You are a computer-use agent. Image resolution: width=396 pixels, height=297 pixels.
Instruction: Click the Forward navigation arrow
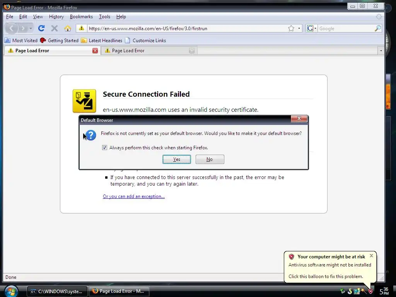tap(23, 28)
